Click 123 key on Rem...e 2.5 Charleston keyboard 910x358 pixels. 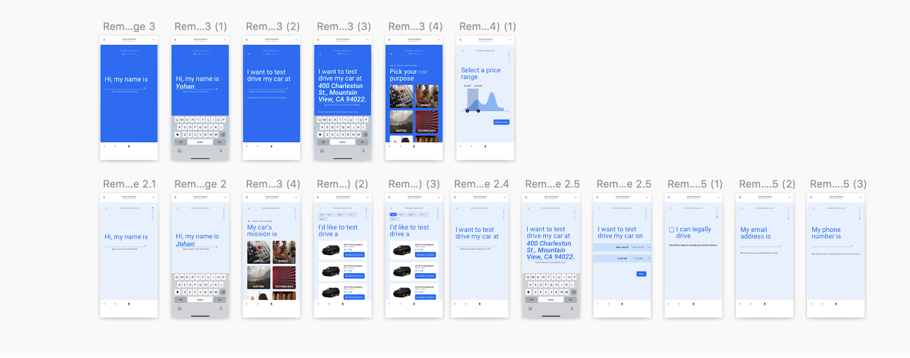(532, 299)
